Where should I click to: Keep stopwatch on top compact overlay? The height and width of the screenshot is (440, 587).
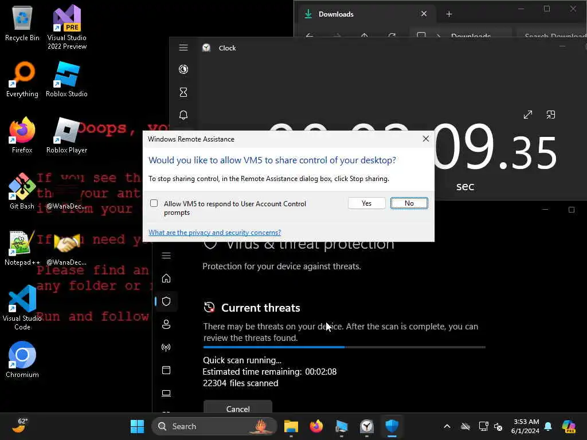551,115
